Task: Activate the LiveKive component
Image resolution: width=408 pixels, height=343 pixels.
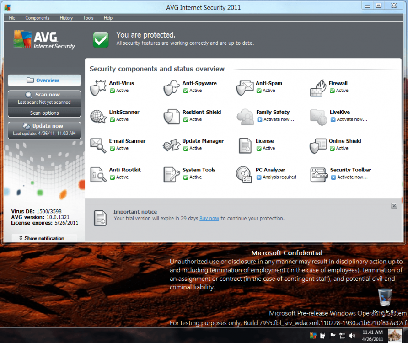Action: point(352,119)
